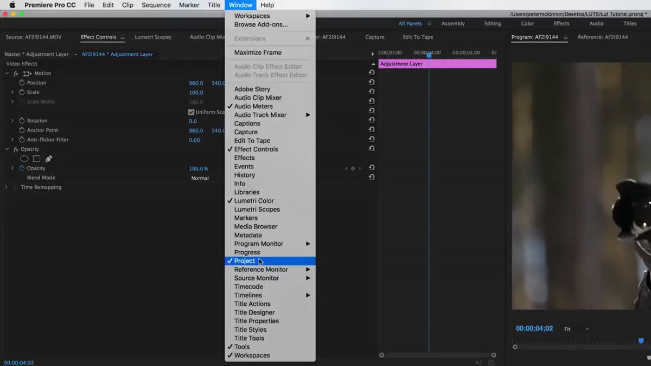Toggle Motion fx effect on/off
This screenshot has width=651, height=366.
coord(16,73)
